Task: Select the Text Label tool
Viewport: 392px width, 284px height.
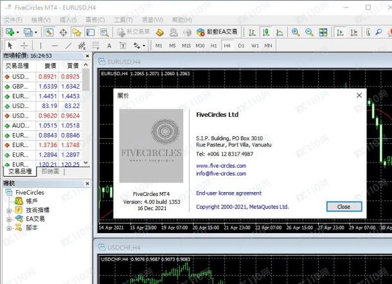Action: [x=123, y=46]
